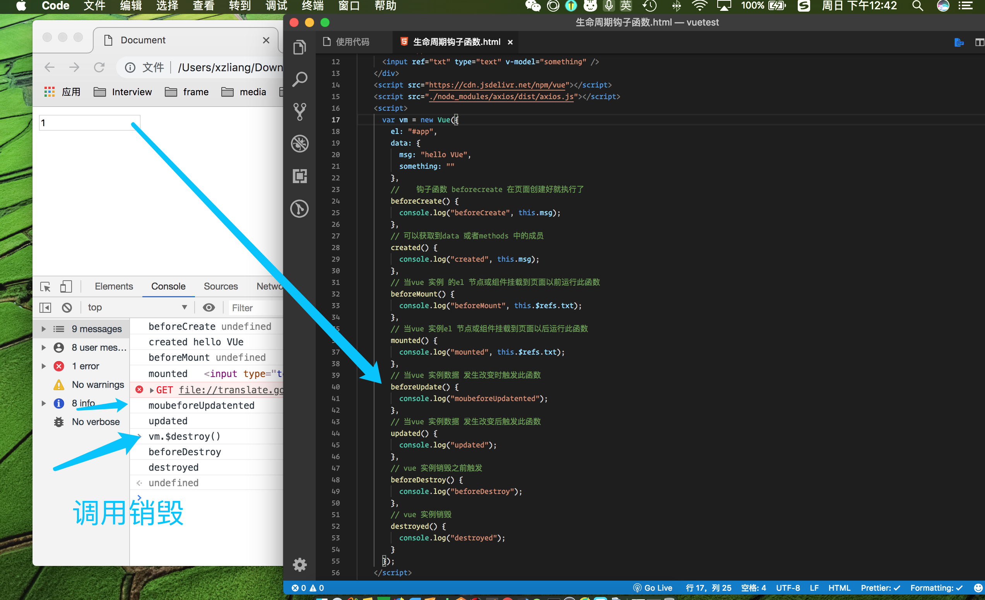
Task: Click the split editor icon
Action: coord(979,42)
